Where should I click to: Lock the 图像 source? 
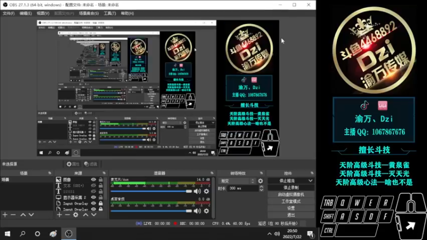(101, 179)
